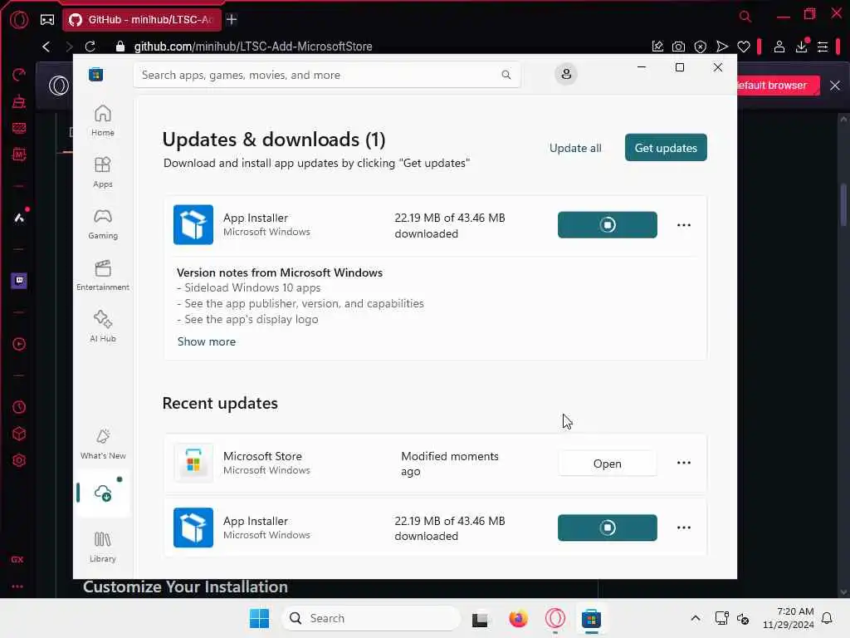Open the player icon in Opera sidebar
Viewport: 850px width, 638px height.
(19, 344)
